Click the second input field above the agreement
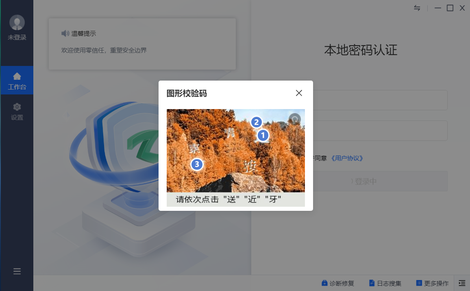The height and width of the screenshot is (291, 470). click(x=380, y=131)
